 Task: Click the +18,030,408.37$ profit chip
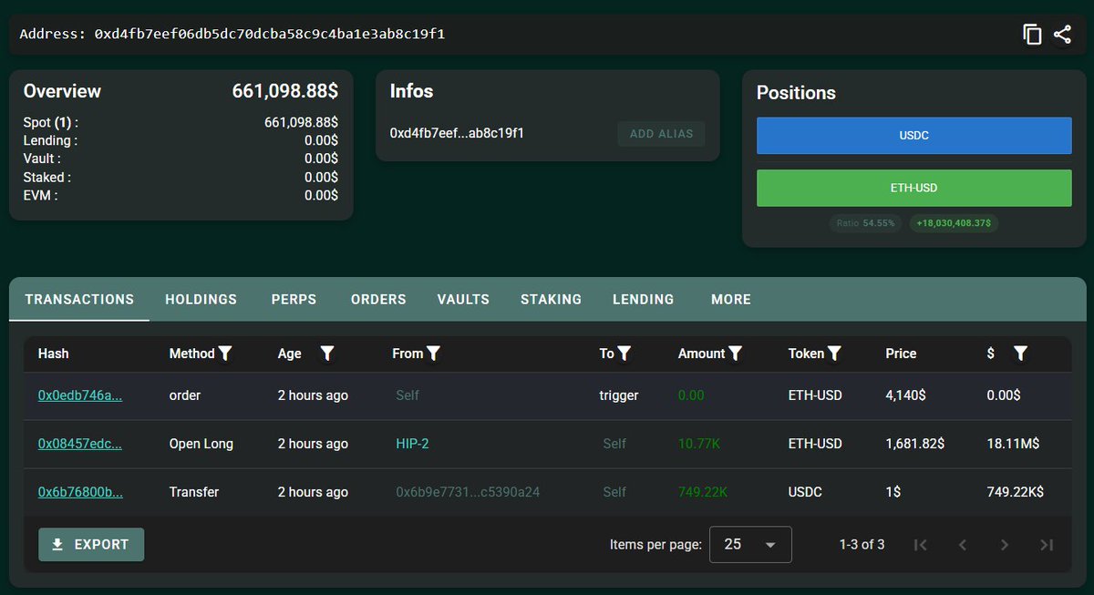click(954, 223)
